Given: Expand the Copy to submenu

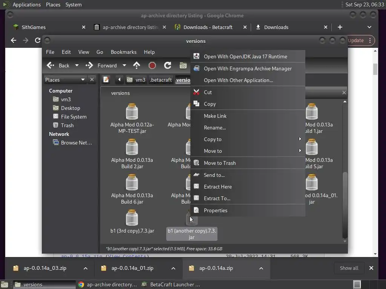Looking at the screenshot, I should 248,139.
